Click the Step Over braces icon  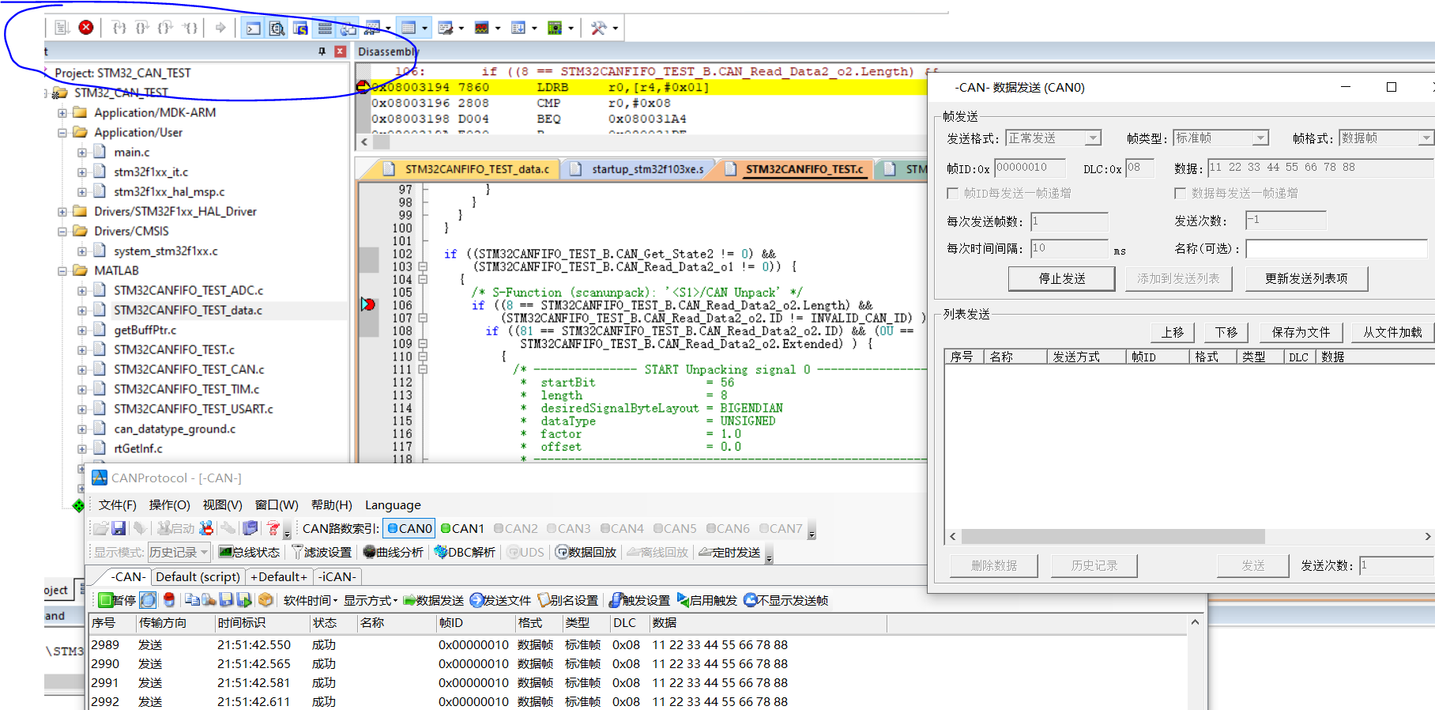point(142,28)
